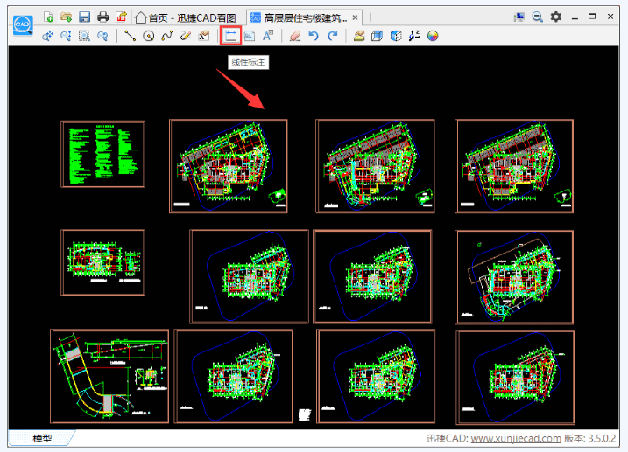The image size is (628, 452).
Task: Open the color wheel background setting
Action: click(x=433, y=36)
